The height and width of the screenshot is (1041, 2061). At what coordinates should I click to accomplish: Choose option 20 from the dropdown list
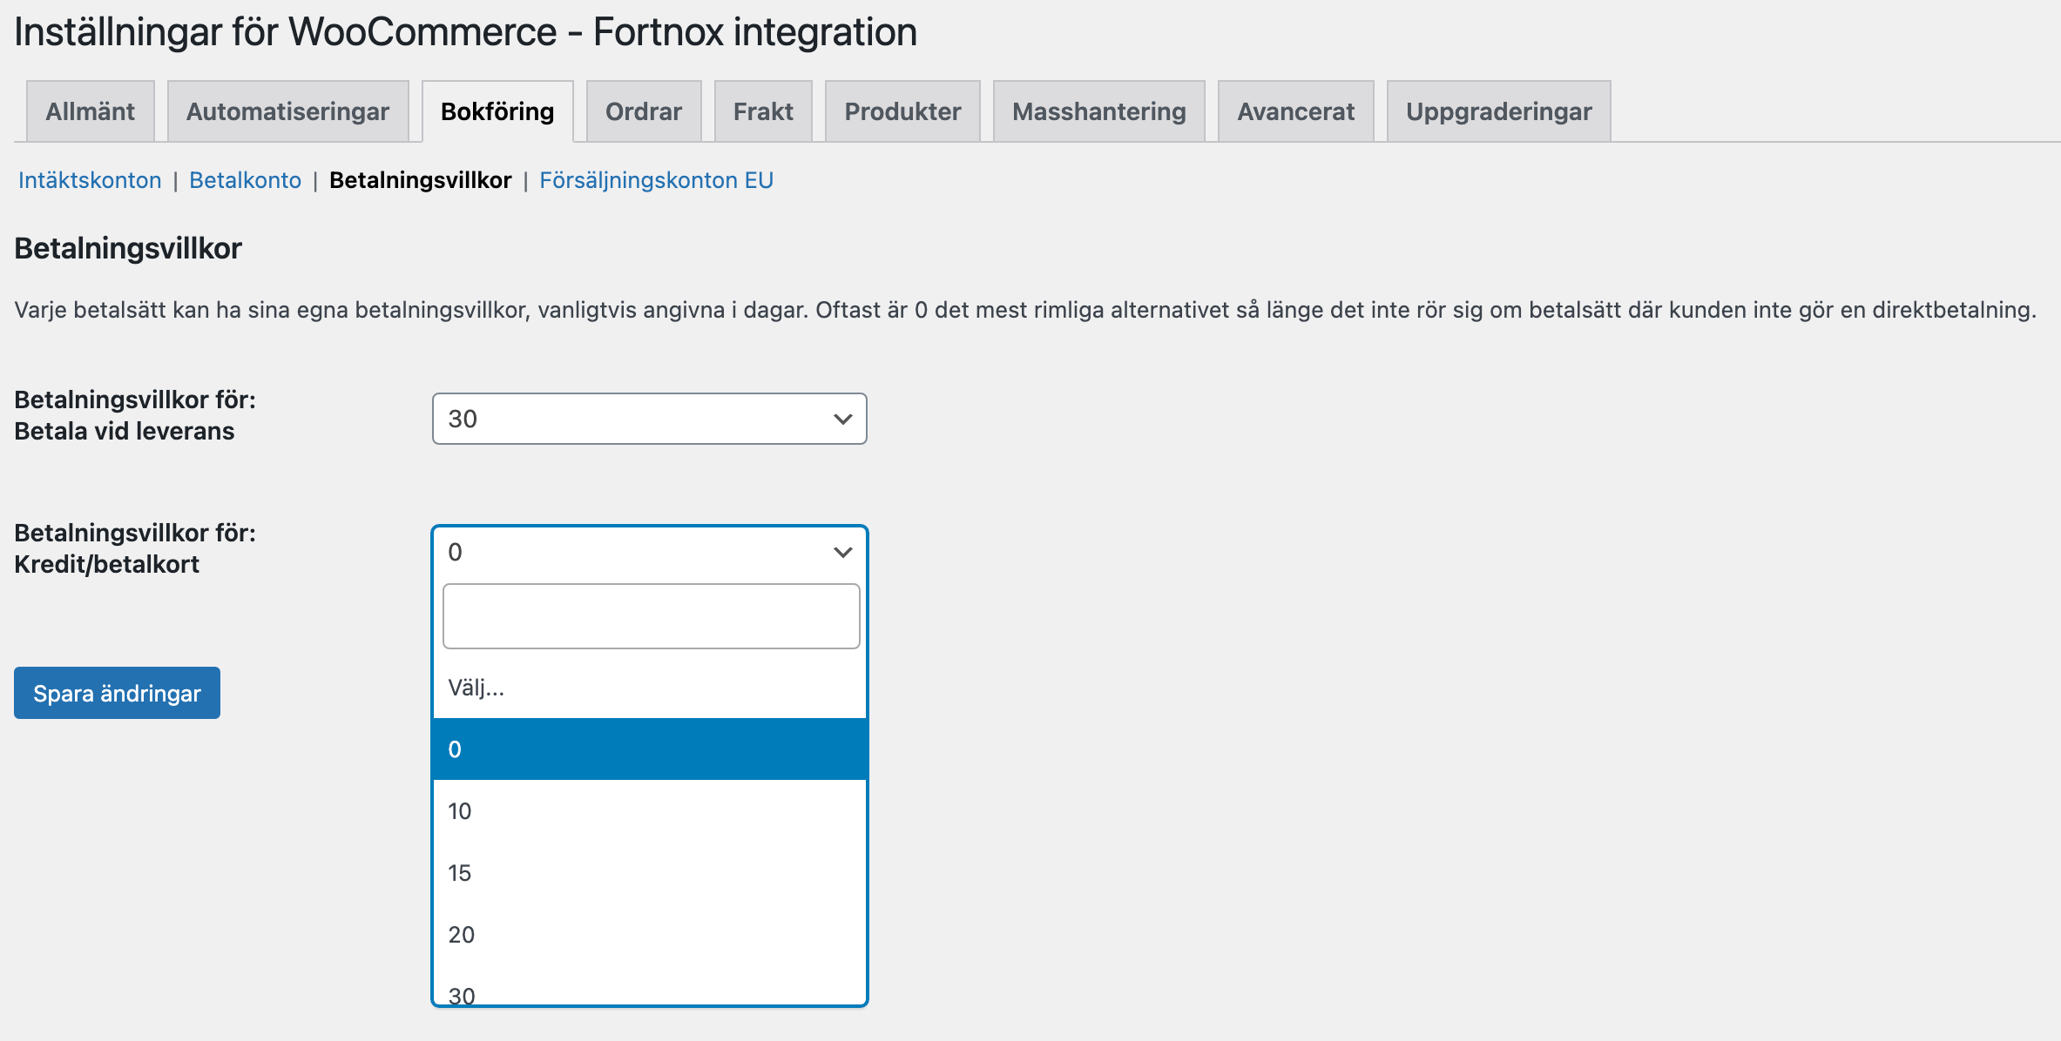click(649, 935)
